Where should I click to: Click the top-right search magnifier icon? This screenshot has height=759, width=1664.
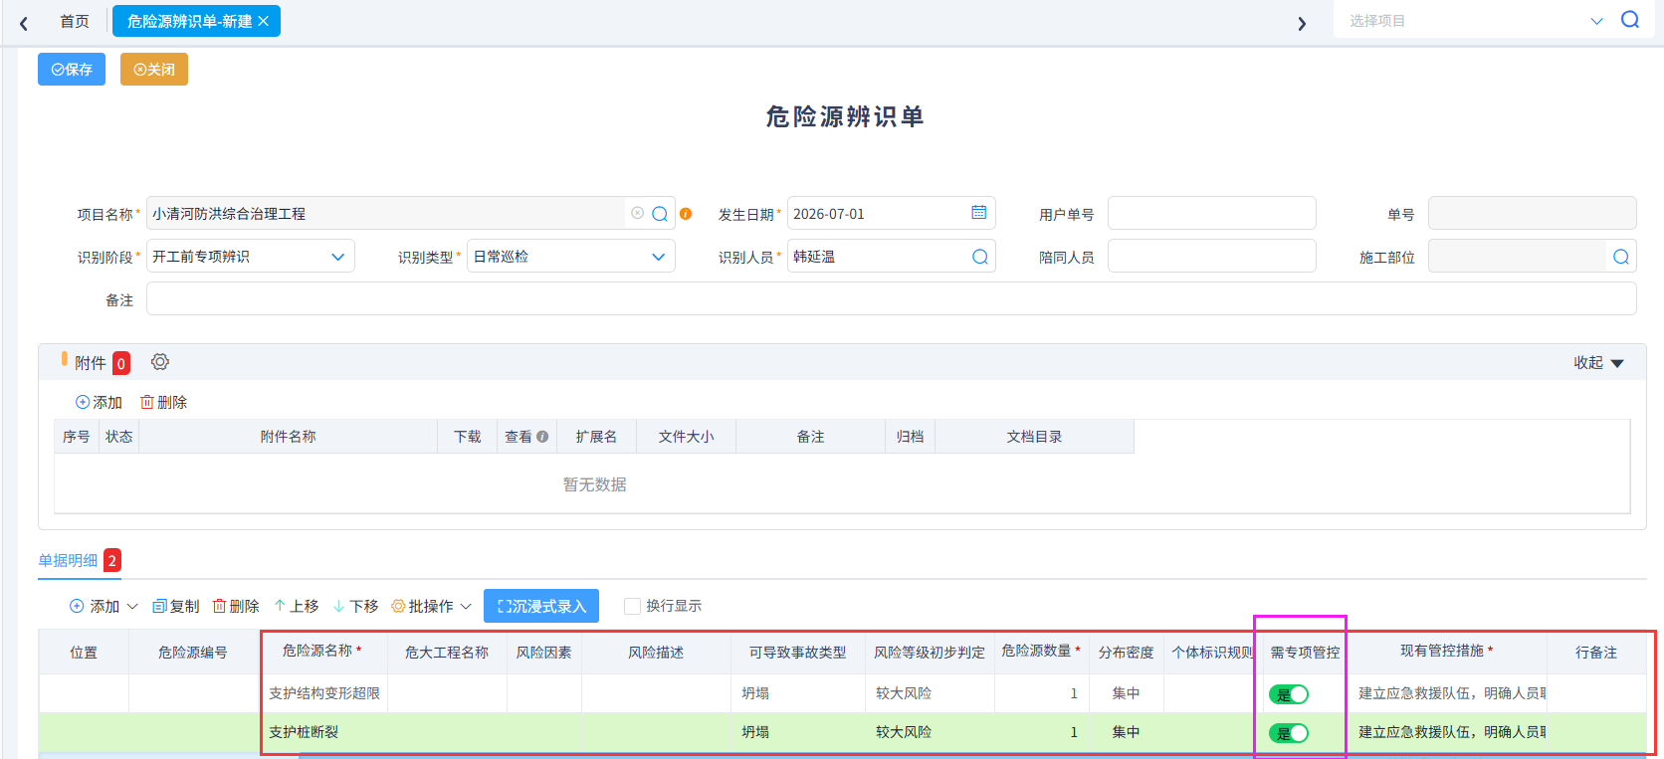click(1630, 20)
